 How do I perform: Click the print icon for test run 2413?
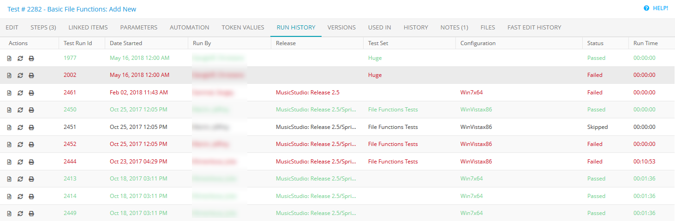[31, 179]
